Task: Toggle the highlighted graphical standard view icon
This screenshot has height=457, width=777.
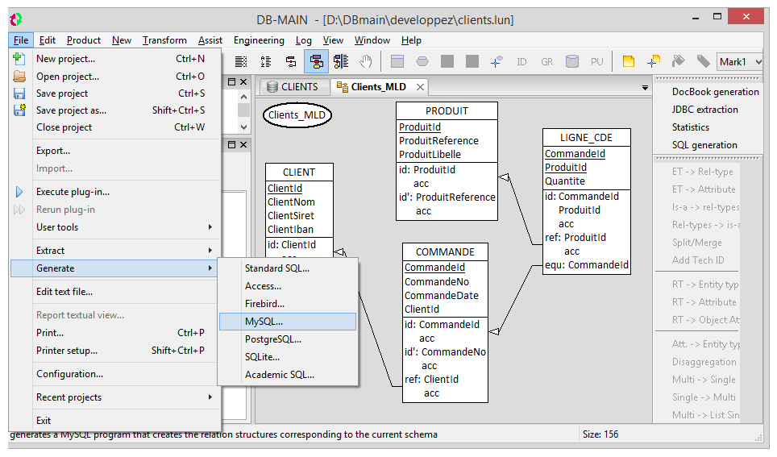Action: pos(316,61)
